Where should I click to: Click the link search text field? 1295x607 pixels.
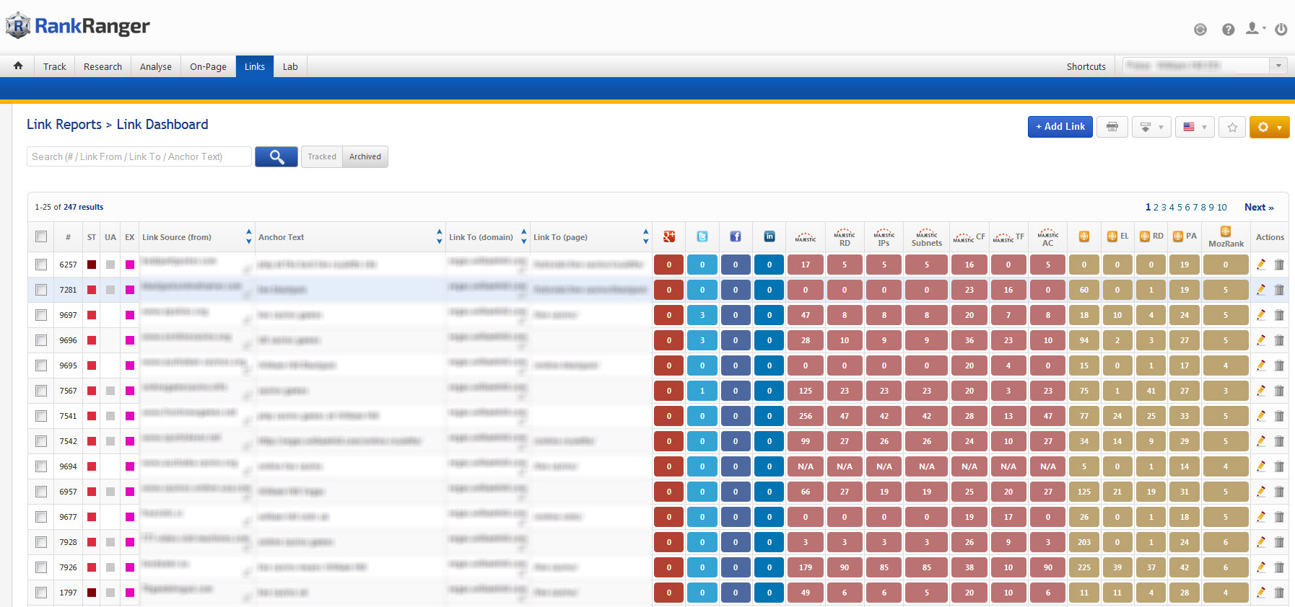[139, 156]
